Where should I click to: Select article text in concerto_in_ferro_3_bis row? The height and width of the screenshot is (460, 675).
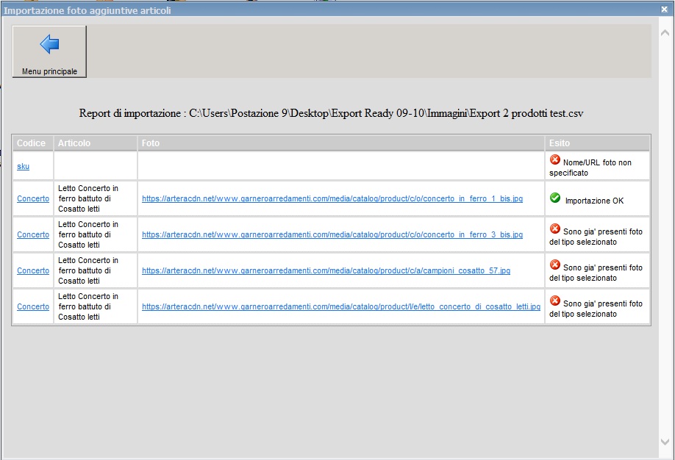[x=88, y=234]
